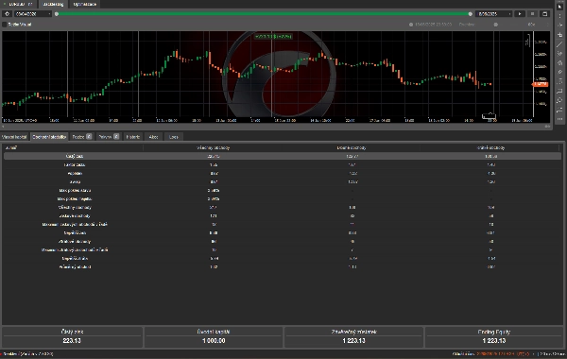
Task: Open the equity chart tab left of Obchodní statistiky
Action: [x=14, y=137]
